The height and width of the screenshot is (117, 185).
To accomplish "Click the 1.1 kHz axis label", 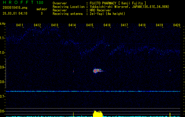I will [3, 38].
